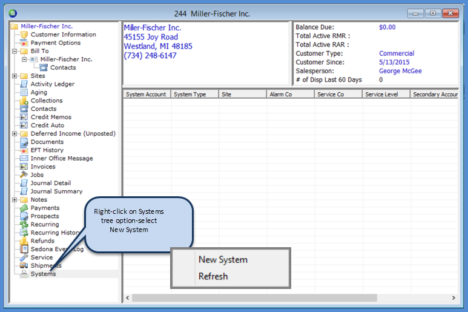Image resolution: width=468 pixels, height=312 pixels.
Task: Select Contacts under Miller-Fischer Inc. bill-to
Action: [63, 68]
